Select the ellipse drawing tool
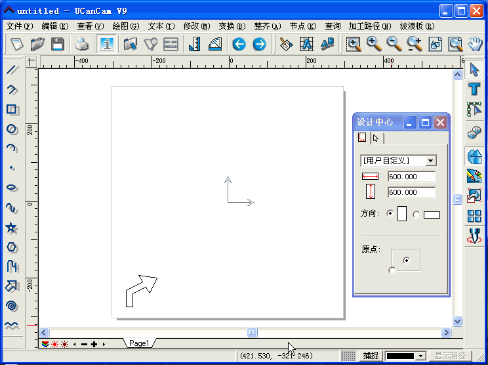 point(12,188)
